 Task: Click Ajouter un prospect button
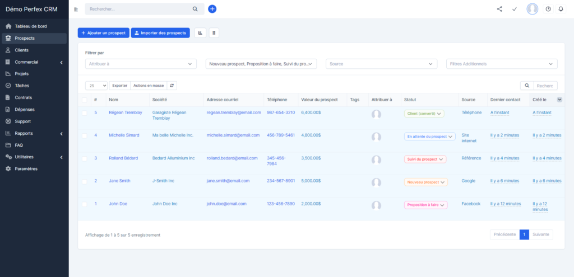104,33
